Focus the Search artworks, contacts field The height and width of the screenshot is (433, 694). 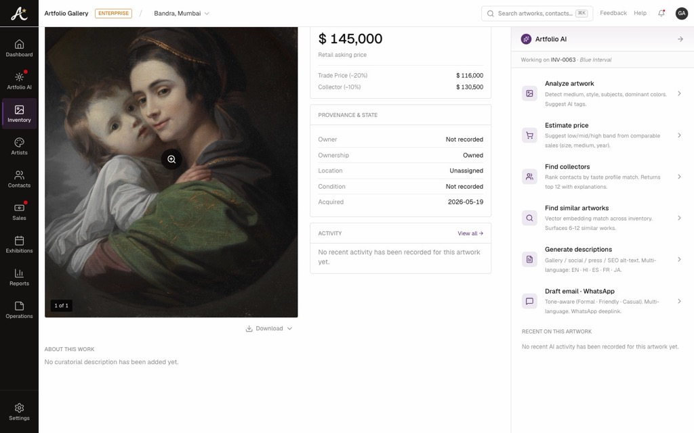coord(537,14)
